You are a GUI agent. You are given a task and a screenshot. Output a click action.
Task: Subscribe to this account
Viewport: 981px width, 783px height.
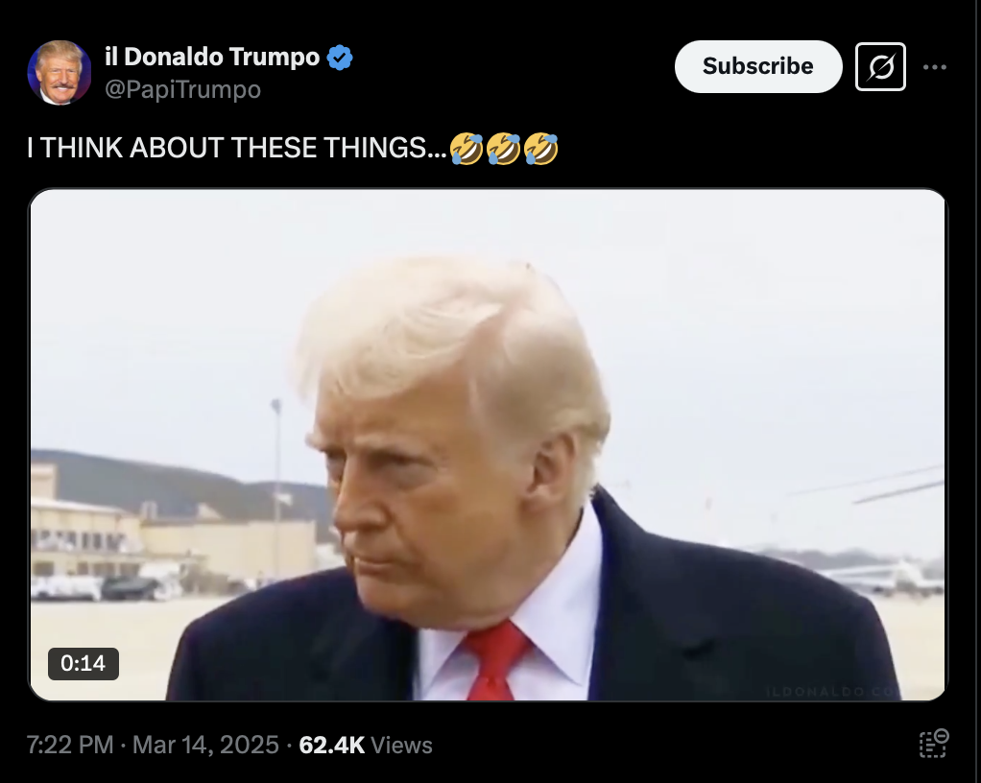click(758, 66)
